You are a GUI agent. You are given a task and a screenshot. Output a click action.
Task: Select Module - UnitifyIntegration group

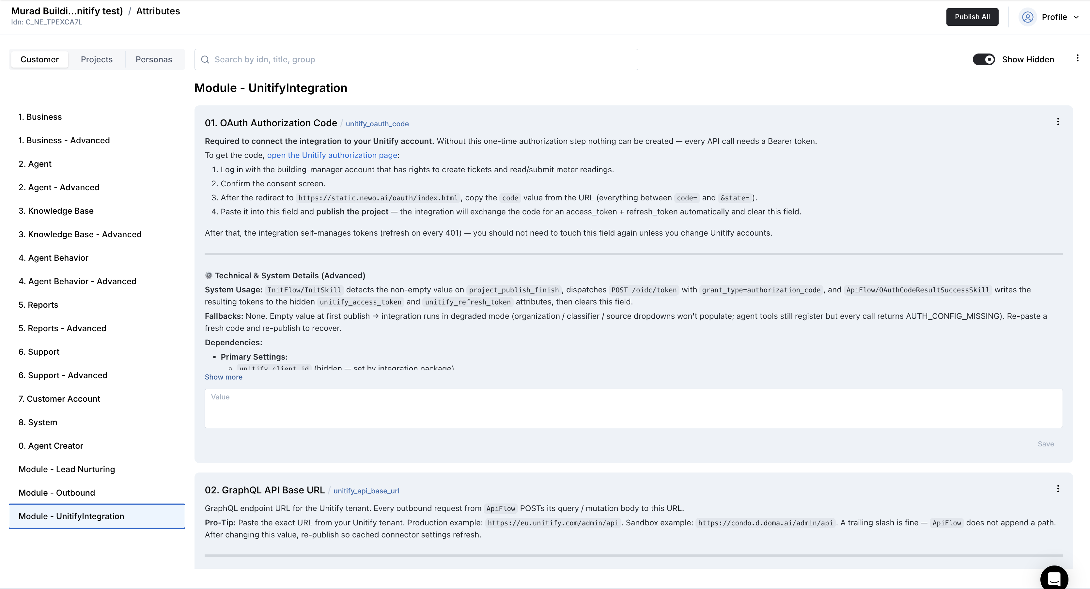(97, 516)
